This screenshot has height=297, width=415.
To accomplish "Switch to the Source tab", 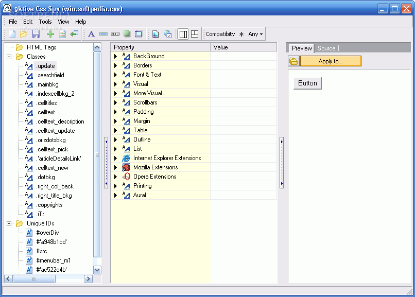I will (326, 48).
